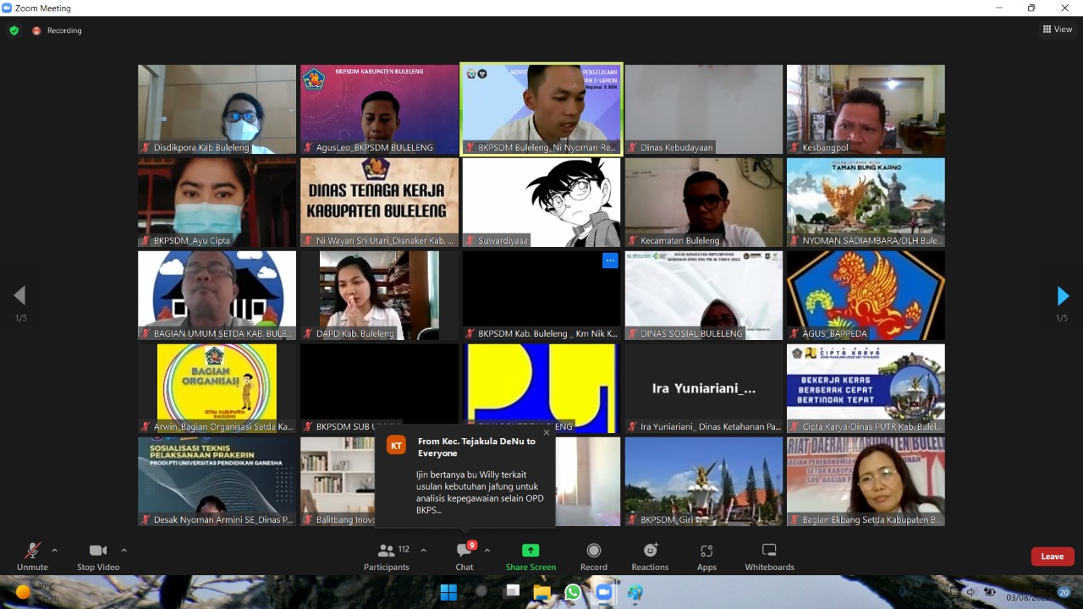Screen dimensions: 1083x609
Task: Click the Record button
Action: [x=594, y=557]
